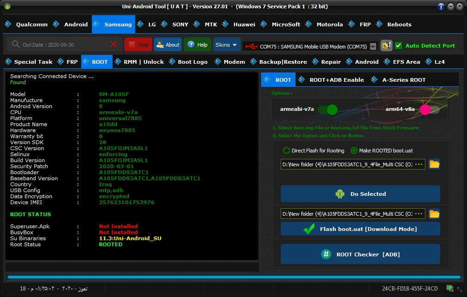This screenshot has height=297, width=467.
Task: Click the ROOTED status text
Action: click(x=111, y=244)
